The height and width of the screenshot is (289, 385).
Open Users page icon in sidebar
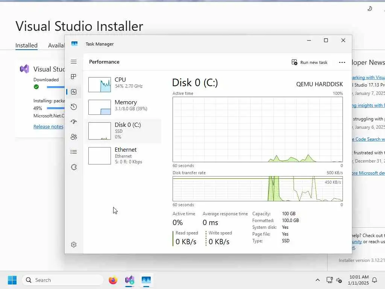[74, 137]
